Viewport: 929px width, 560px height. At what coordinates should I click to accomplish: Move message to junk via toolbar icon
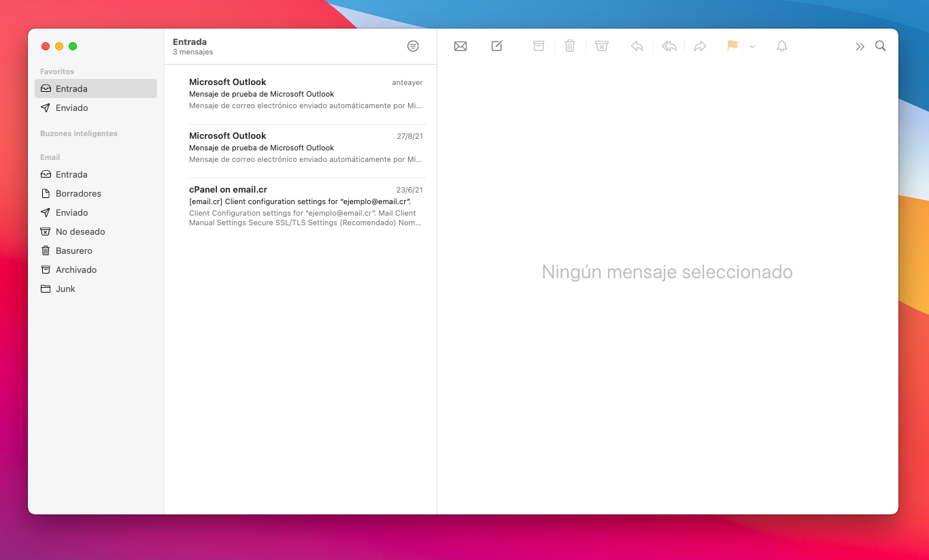click(601, 46)
